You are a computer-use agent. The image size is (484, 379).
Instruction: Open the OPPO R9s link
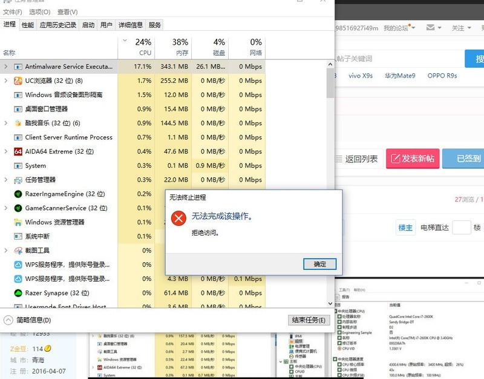442,76
